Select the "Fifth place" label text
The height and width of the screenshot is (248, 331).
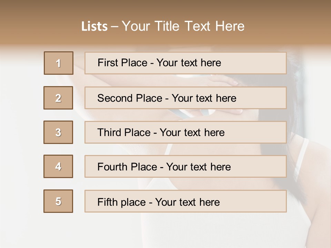[122, 202]
